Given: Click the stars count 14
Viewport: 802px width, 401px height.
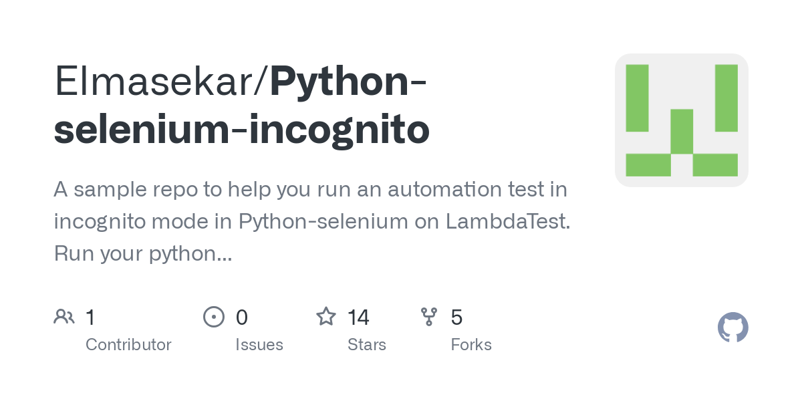Looking at the screenshot, I should coord(359,317).
